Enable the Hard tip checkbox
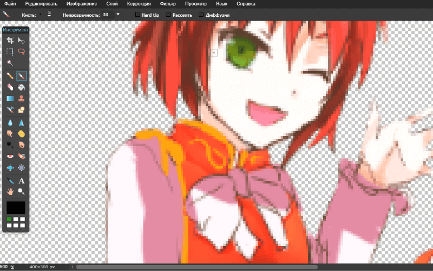The image size is (433, 271). [x=137, y=15]
